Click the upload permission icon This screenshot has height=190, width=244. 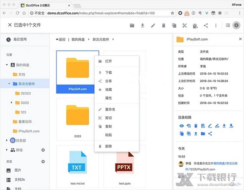[x=196, y=133]
